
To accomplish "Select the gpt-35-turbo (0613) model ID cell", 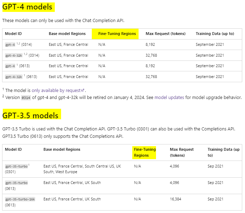I will tap(16, 186).
